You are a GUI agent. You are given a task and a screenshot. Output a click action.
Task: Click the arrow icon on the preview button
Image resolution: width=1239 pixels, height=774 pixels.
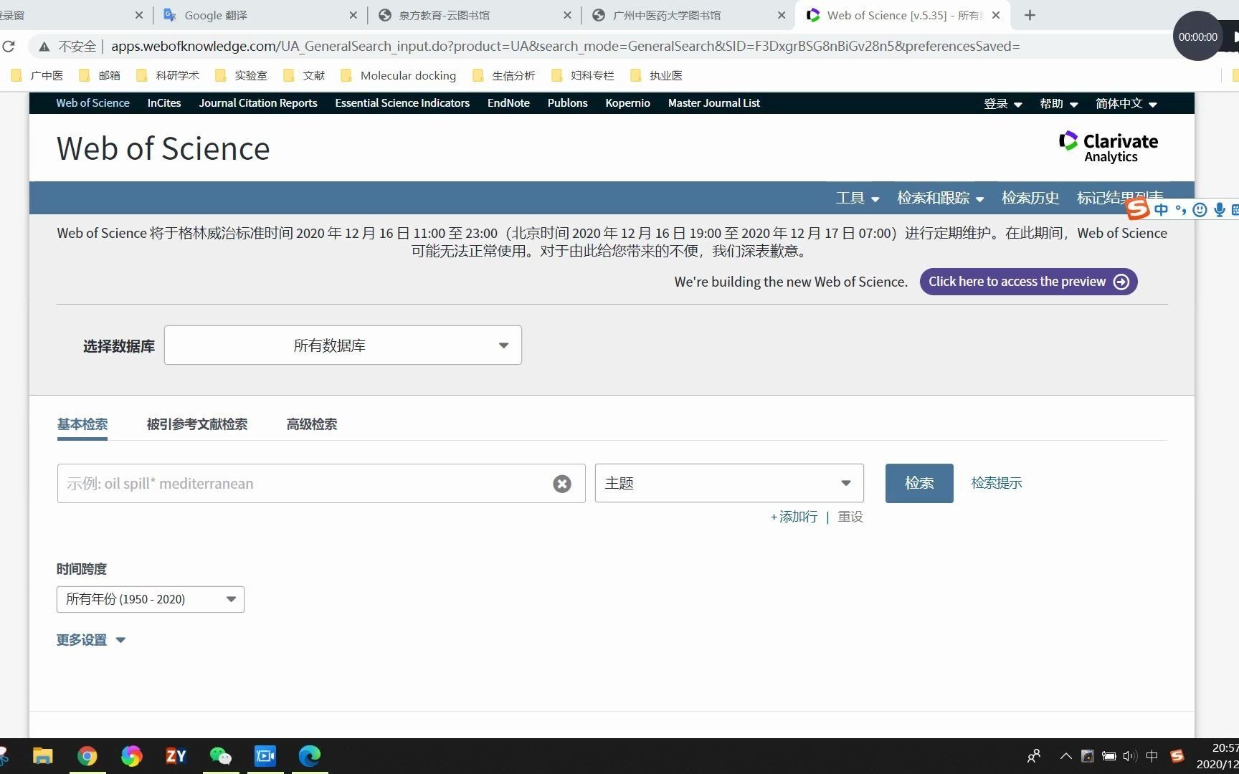tap(1121, 282)
